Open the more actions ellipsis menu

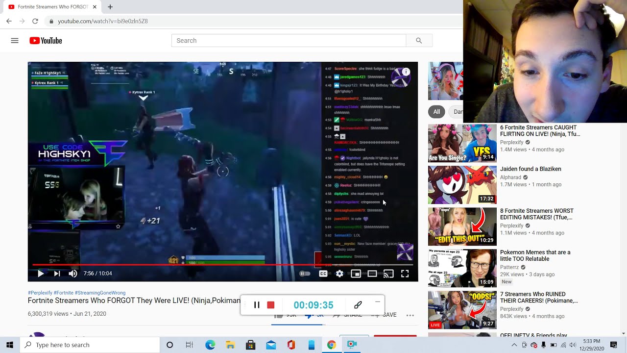click(x=410, y=315)
